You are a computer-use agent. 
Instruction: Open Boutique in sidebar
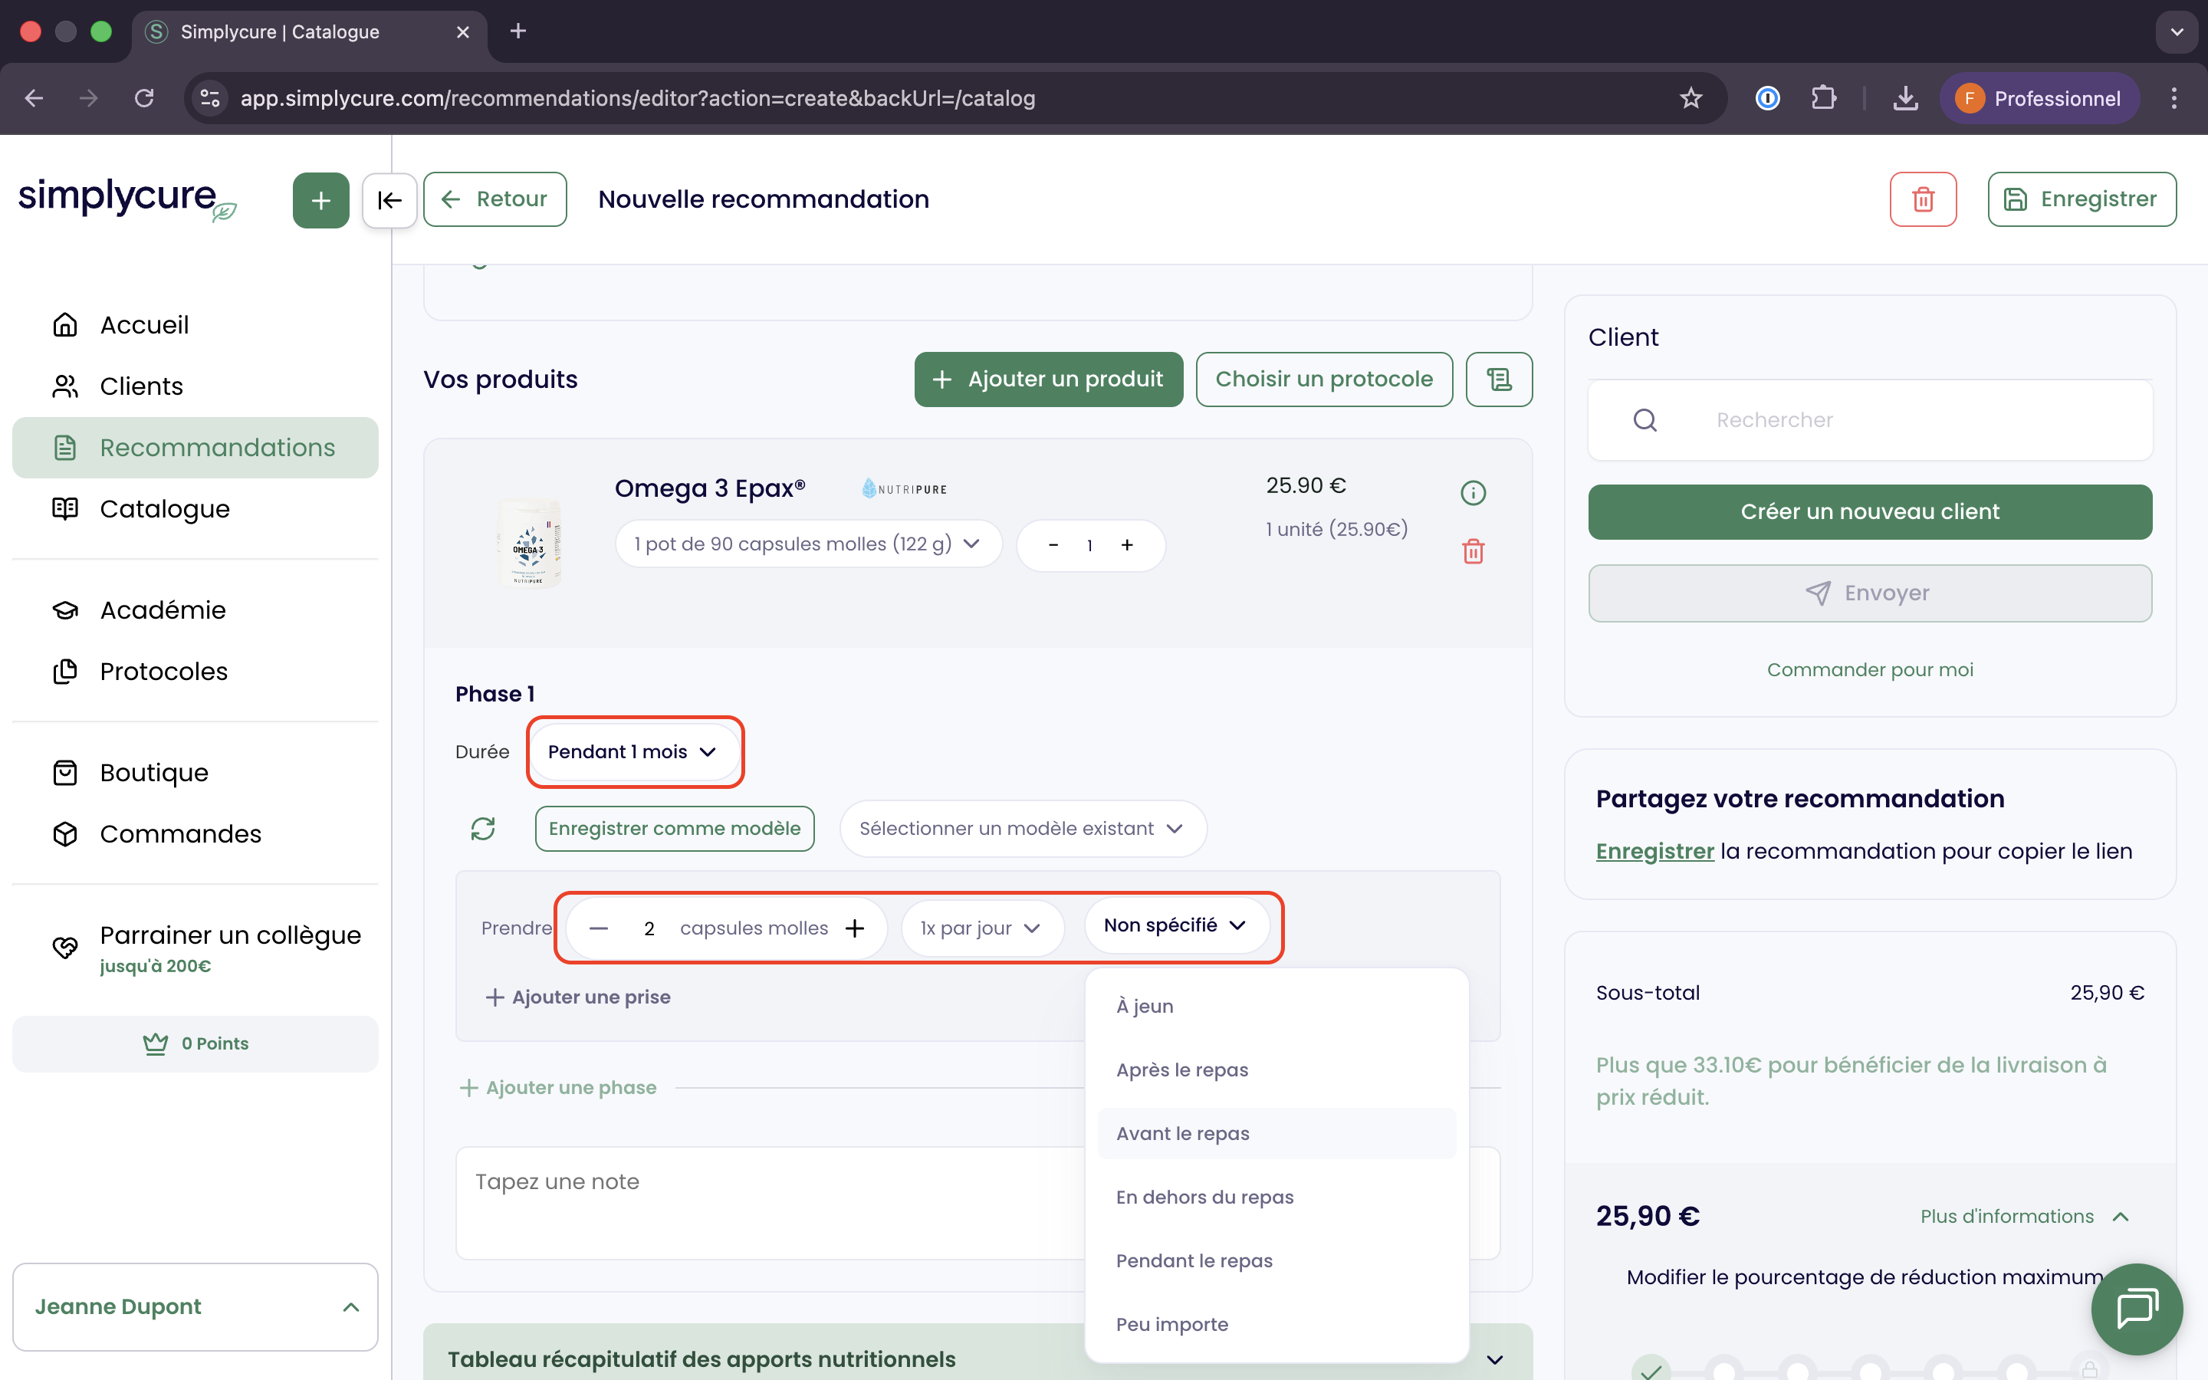195,772
